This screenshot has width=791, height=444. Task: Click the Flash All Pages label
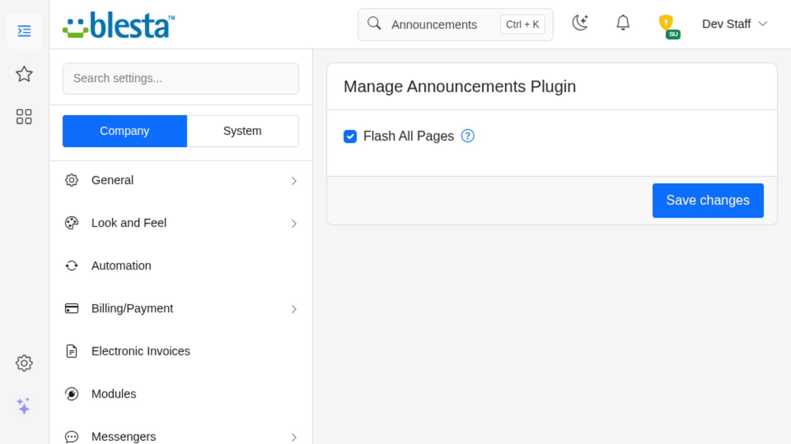click(408, 136)
